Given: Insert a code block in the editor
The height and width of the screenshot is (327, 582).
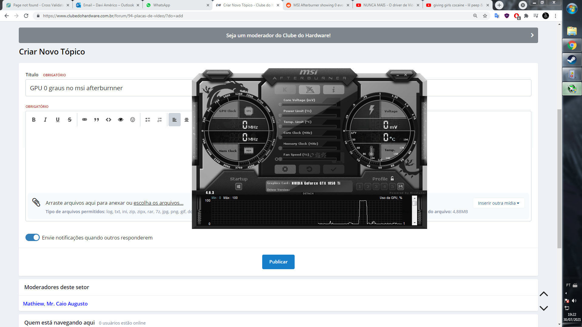Looking at the screenshot, I should [109, 120].
